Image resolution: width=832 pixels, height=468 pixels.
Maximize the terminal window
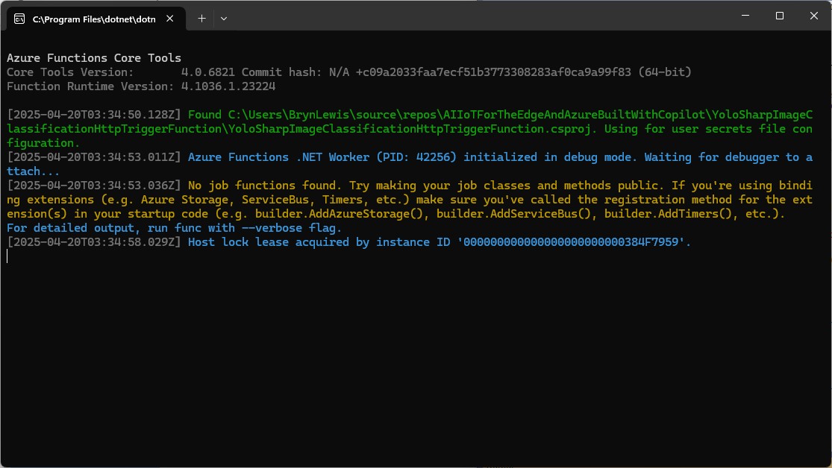[779, 16]
